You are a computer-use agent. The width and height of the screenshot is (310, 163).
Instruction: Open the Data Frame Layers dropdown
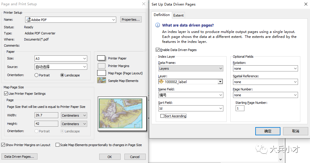[x=191, y=69]
